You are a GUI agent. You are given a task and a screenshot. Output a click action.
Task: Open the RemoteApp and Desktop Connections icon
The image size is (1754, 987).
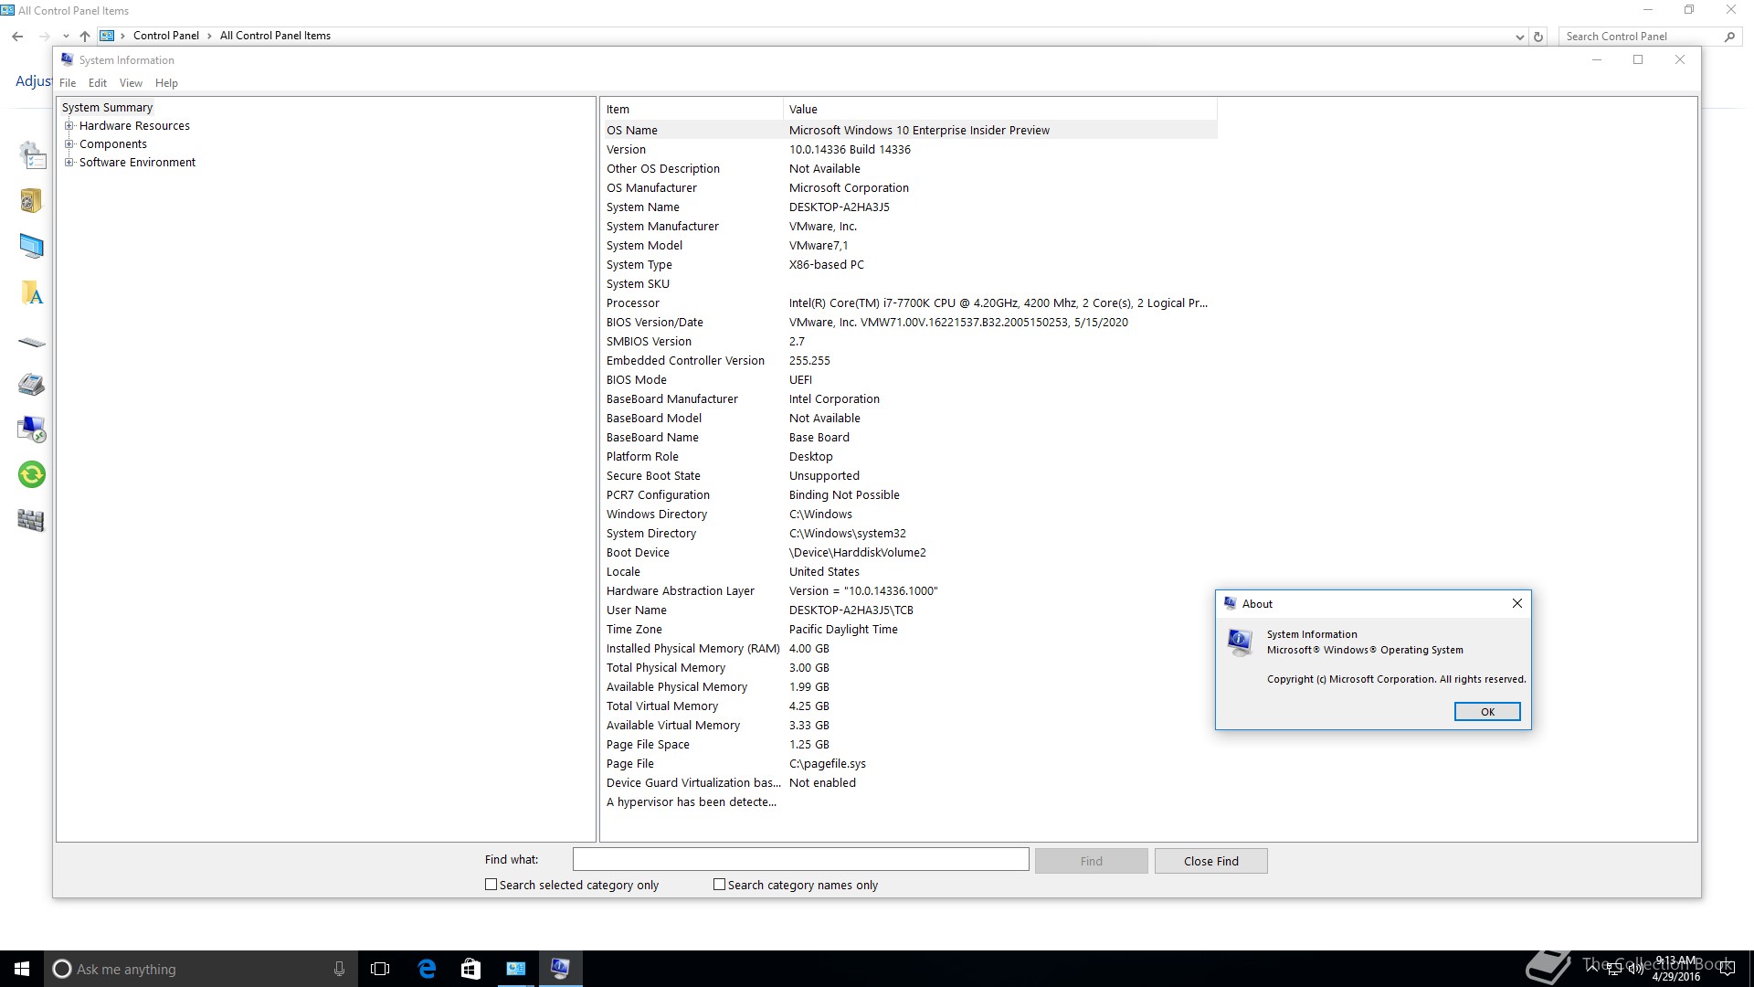[x=32, y=429]
